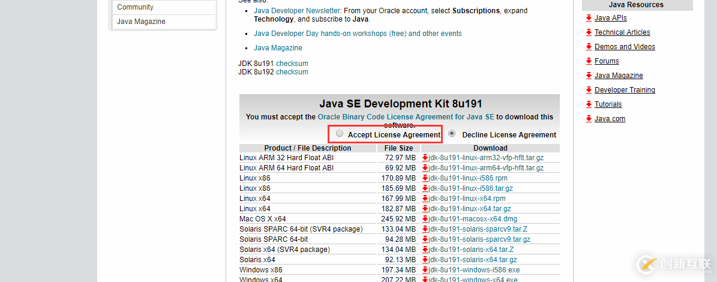
Task: Click 72.97 MB file size cell
Action: tap(399, 158)
